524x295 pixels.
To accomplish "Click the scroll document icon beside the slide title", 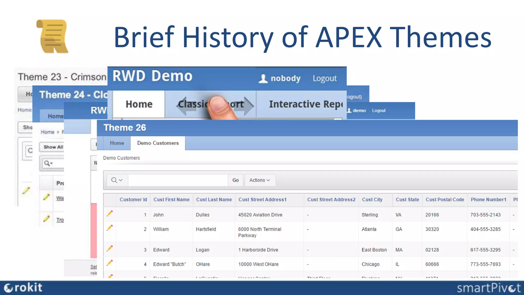I will coord(52,36).
